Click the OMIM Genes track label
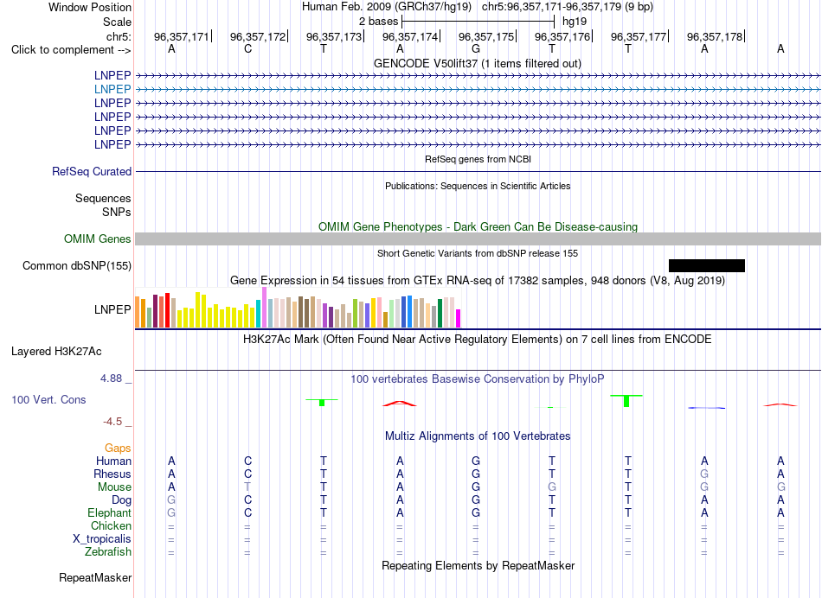 (x=97, y=239)
